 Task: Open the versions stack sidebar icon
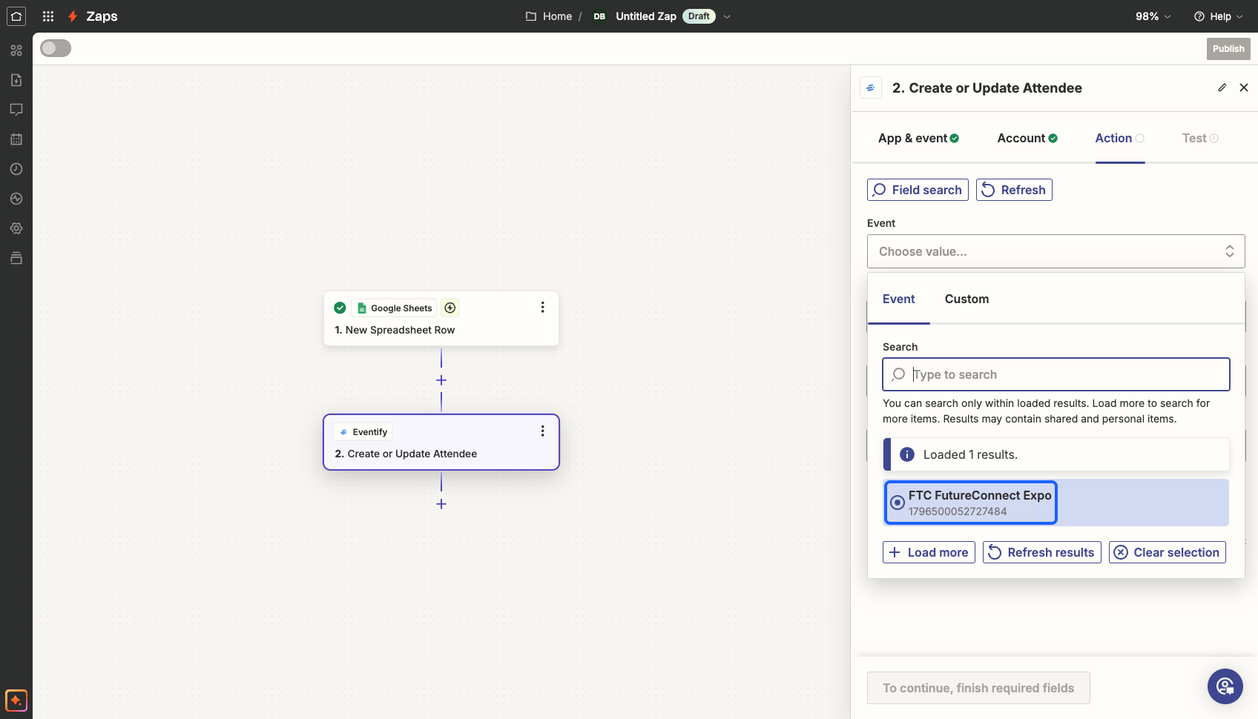16,258
